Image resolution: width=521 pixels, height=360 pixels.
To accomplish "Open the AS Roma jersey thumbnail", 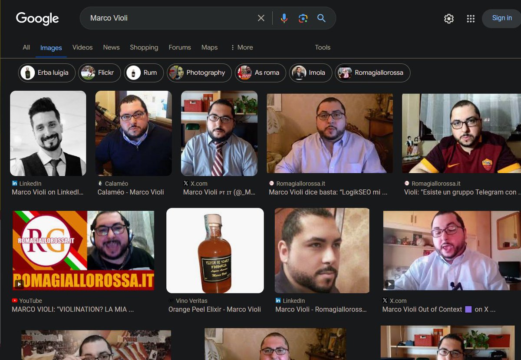I will [x=462, y=133].
